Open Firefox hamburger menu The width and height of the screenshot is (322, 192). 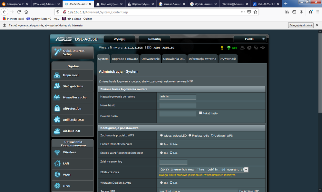(x=317, y=12)
